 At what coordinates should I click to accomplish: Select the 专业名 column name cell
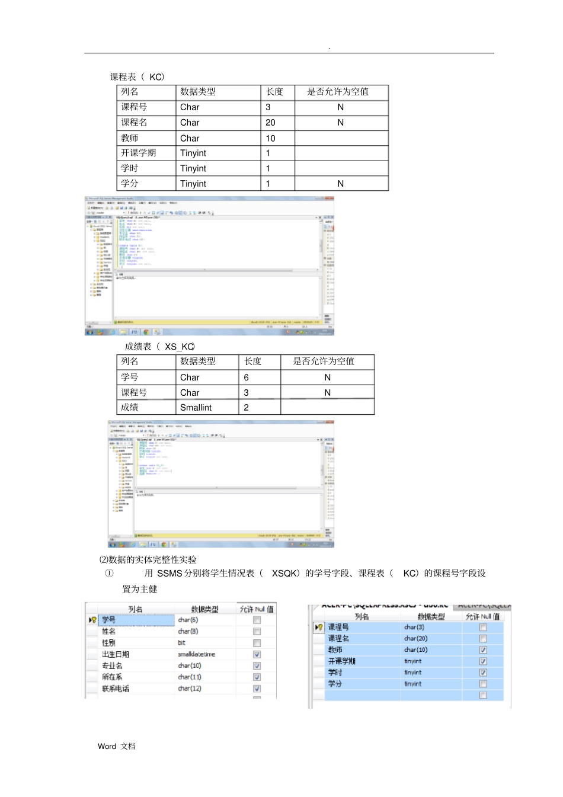click(136, 665)
